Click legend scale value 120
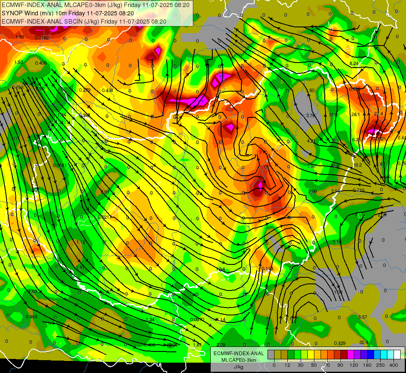 click(x=354, y=365)
